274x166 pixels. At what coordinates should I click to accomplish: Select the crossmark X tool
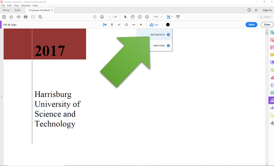(112, 25)
